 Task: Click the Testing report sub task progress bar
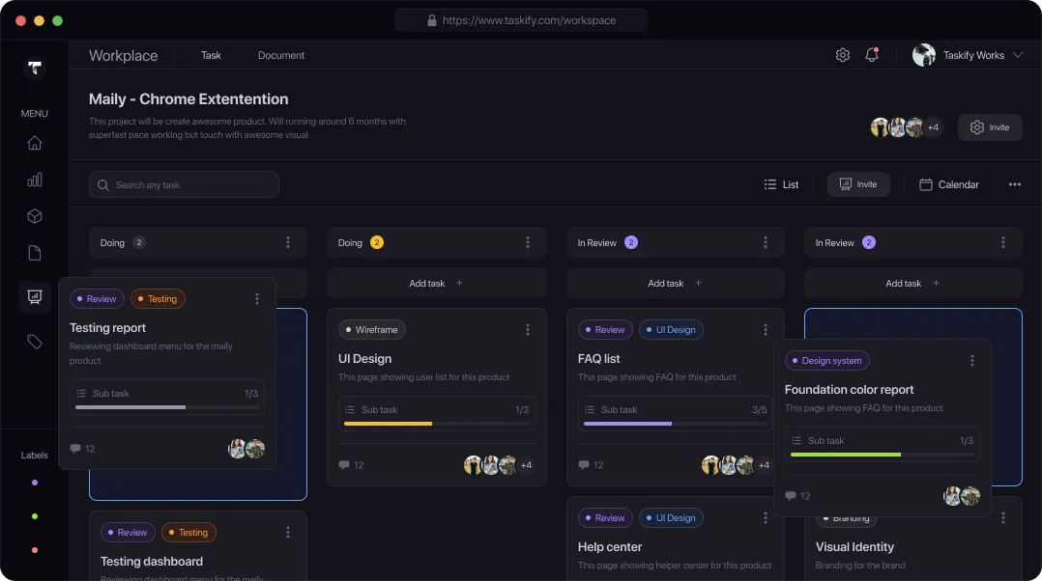167,407
